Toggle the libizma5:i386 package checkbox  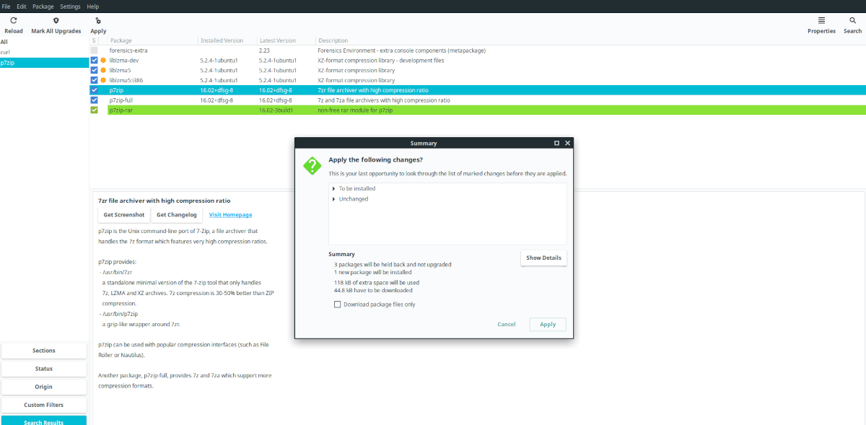point(94,80)
